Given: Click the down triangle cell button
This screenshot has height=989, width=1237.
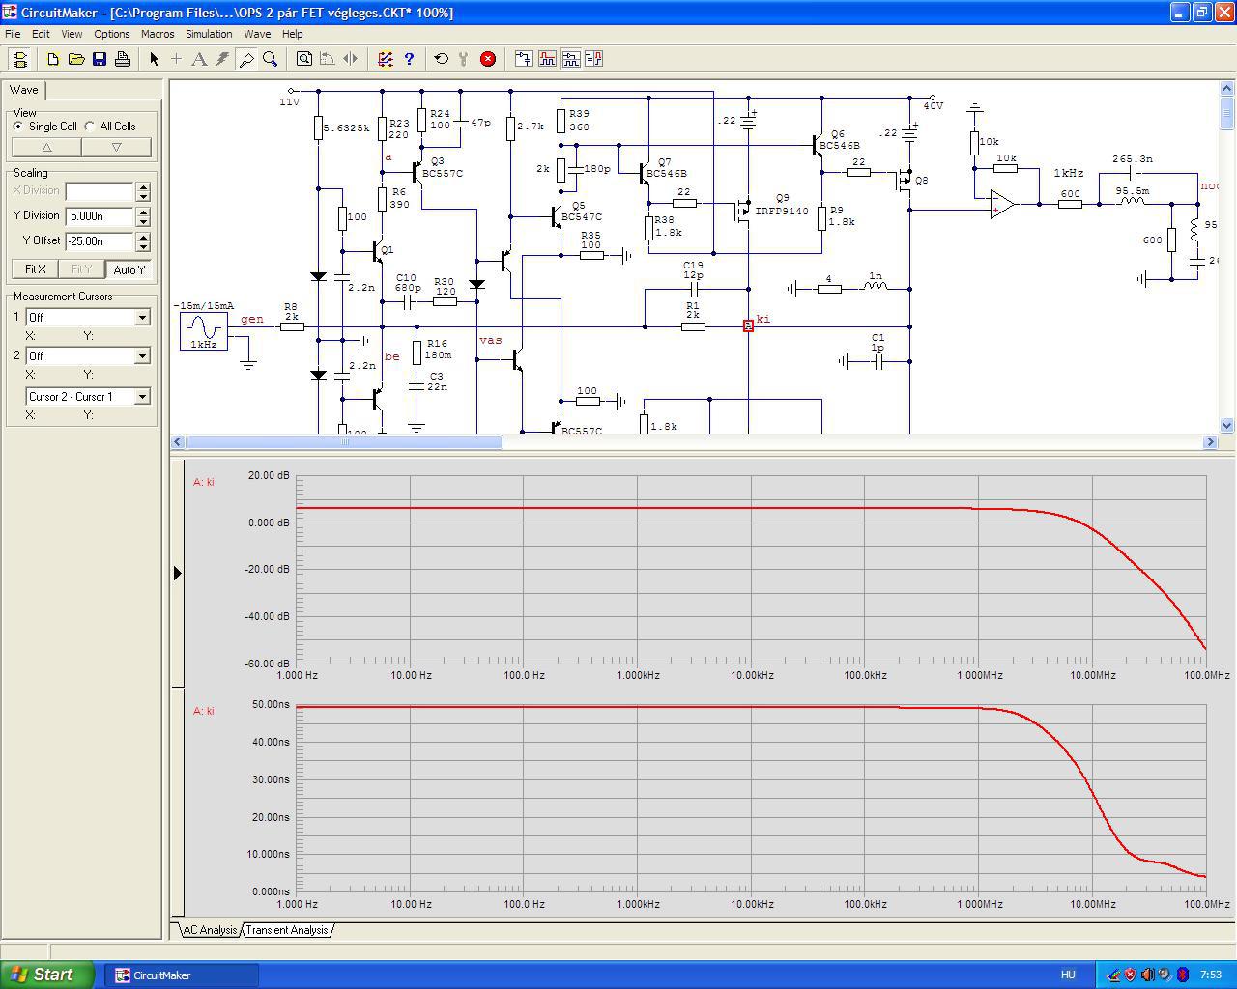Looking at the screenshot, I should [116, 147].
